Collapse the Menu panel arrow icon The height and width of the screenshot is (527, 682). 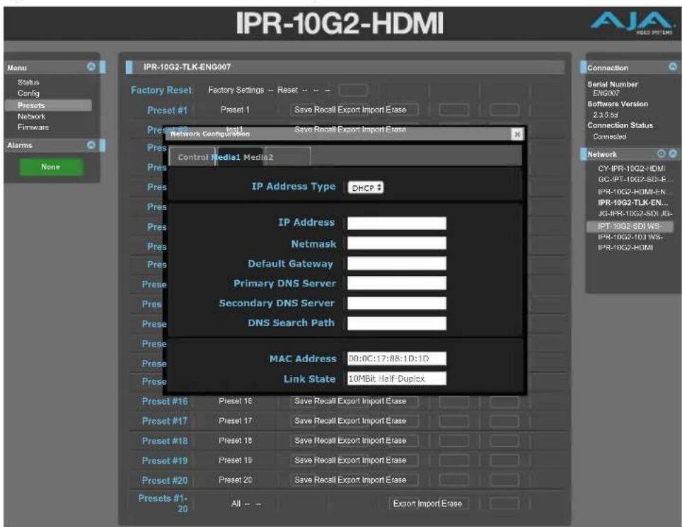pos(91,66)
